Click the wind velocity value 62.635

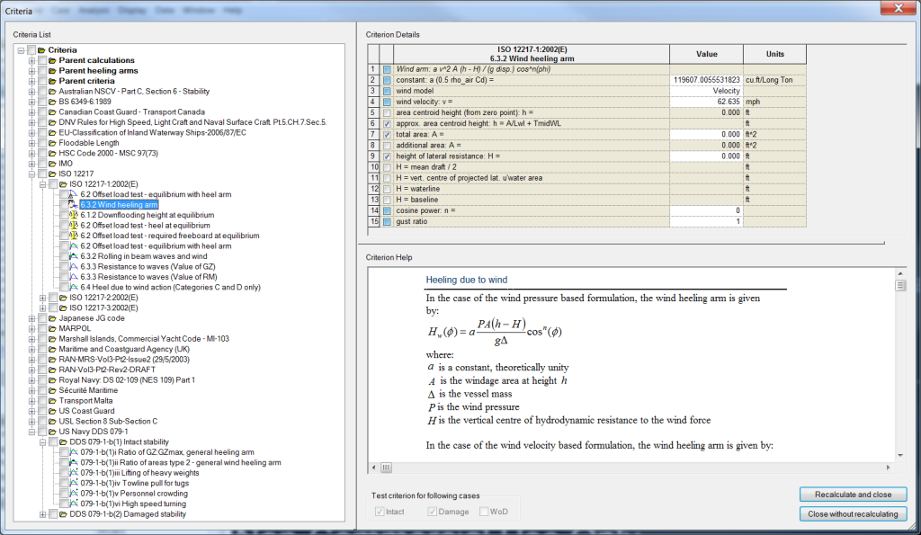click(x=706, y=102)
